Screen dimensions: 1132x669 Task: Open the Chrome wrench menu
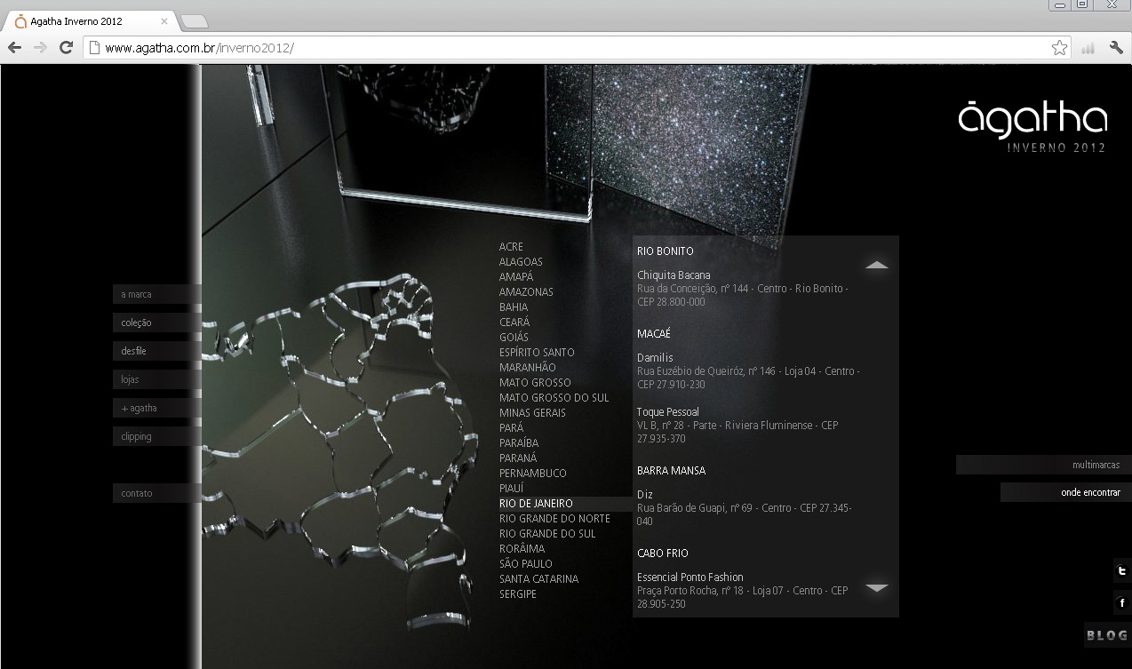click(x=1116, y=48)
